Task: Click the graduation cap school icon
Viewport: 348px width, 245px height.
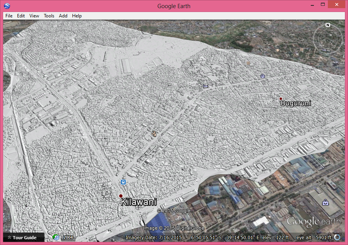Action: [277, 51]
